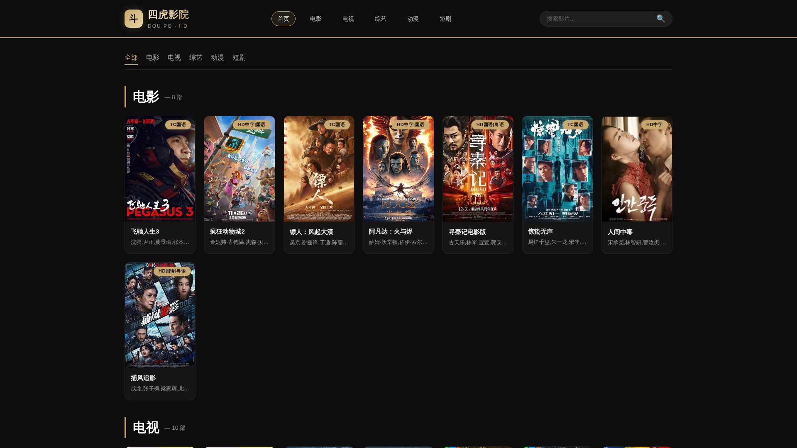Click the DOU PO · HD subtitle
The image size is (797, 448).
(x=168, y=26)
